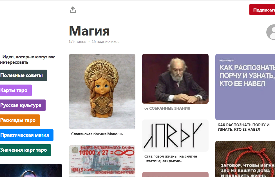Open the magic bank banknote pin
This screenshot has width=275, height=177.
(102, 161)
